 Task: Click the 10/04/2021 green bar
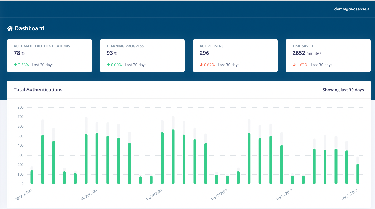[162, 158]
